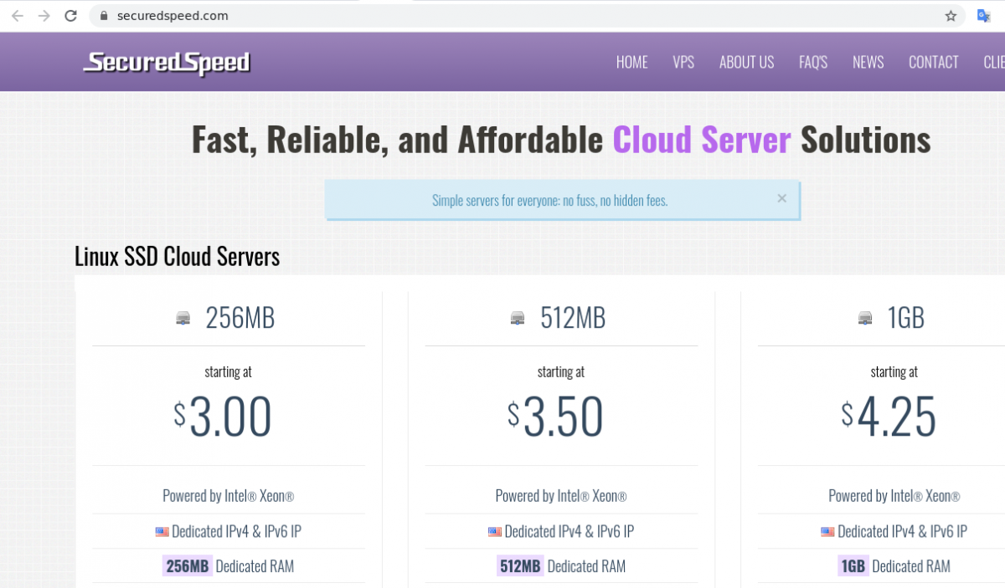Screen dimensions: 1005x588
Task: Click '512MB Dedicated RAM' feature line
Action: (x=561, y=566)
